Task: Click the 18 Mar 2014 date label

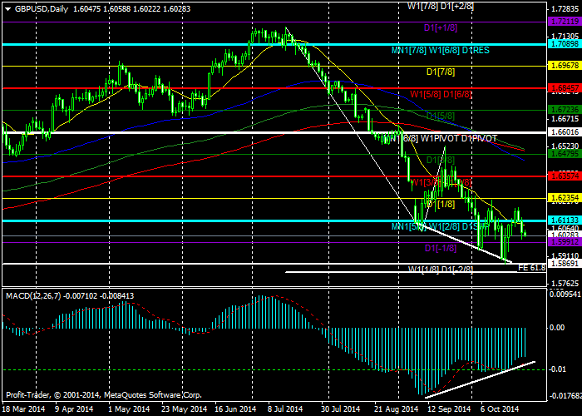Action: click(x=24, y=409)
